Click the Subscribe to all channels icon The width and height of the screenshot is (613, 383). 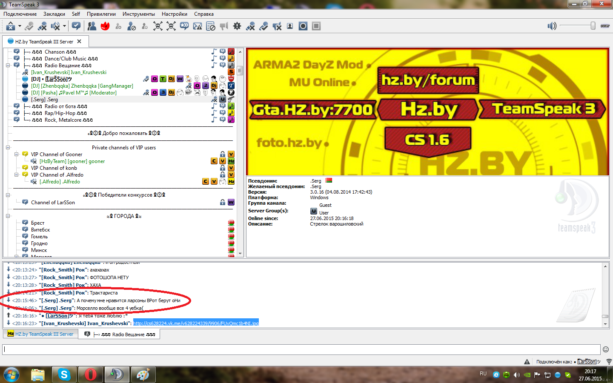coord(76,26)
